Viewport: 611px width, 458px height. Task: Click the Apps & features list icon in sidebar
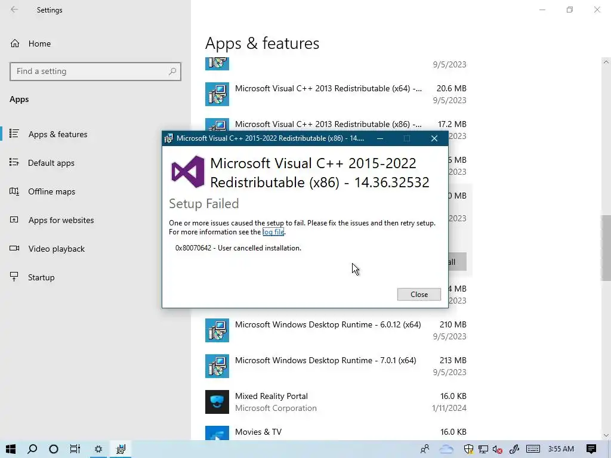point(14,134)
